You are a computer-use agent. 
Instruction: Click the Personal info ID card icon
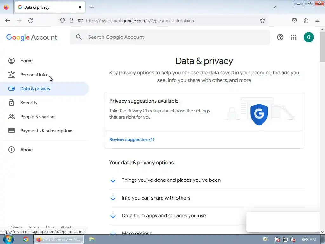pyautogui.click(x=11, y=75)
